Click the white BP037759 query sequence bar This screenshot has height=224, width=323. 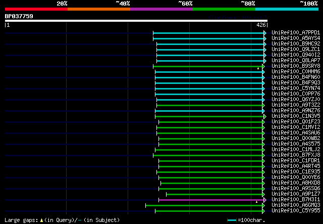(136, 21)
